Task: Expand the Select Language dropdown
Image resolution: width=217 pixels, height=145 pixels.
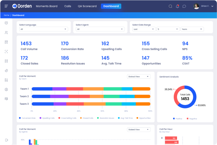Action: pos(44,29)
